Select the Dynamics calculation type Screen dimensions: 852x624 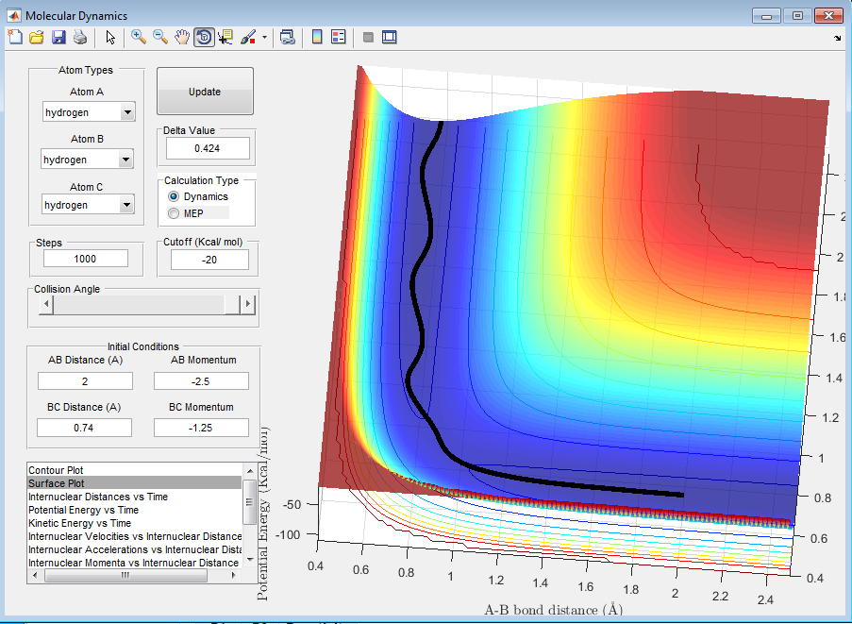pyautogui.click(x=173, y=196)
